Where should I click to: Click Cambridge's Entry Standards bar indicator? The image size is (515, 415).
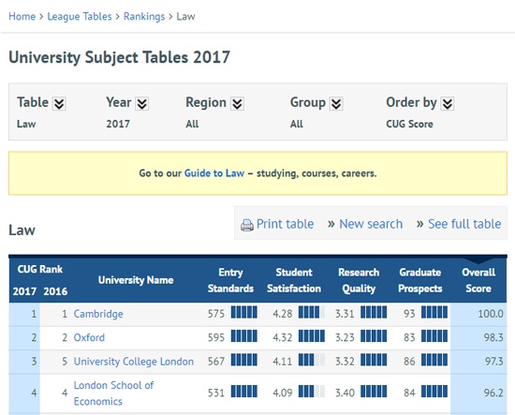pos(244,312)
